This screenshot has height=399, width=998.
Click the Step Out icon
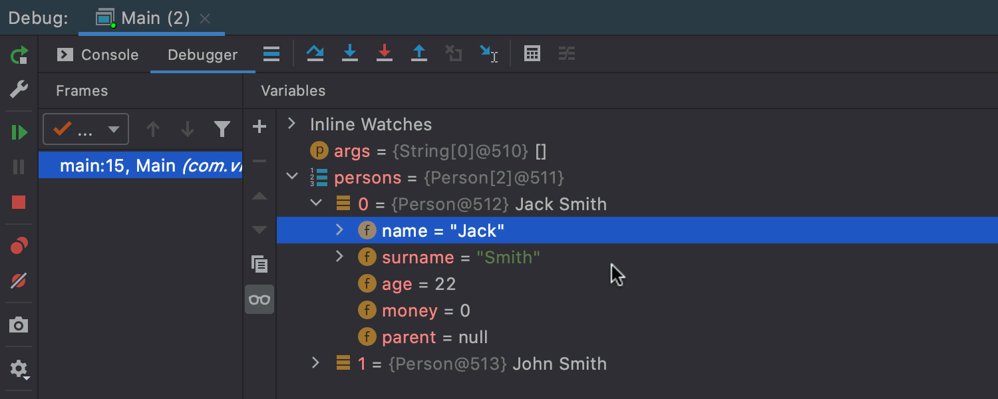pos(419,54)
